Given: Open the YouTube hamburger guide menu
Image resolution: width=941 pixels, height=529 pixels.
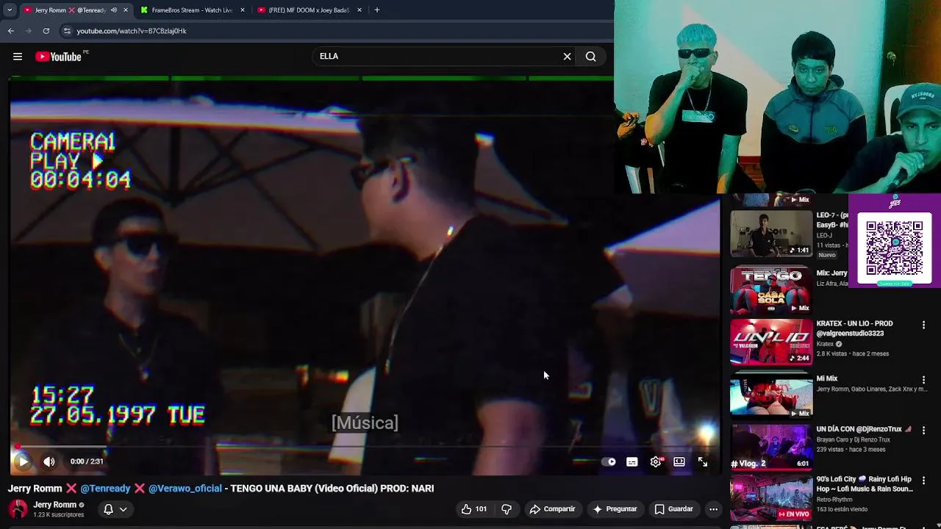Looking at the screenshot, I should click(x=18, y=57).
